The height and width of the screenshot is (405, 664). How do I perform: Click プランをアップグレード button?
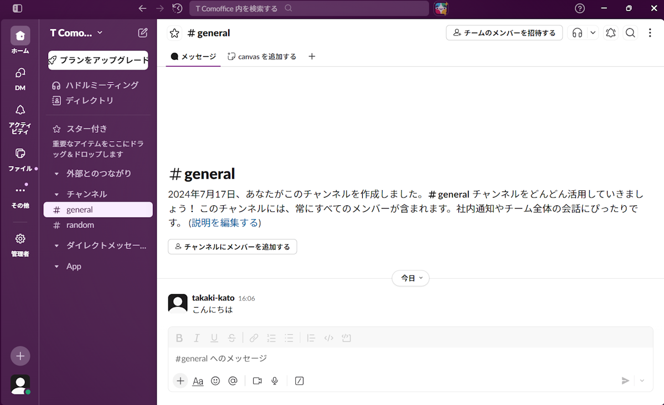pos(98,60)
